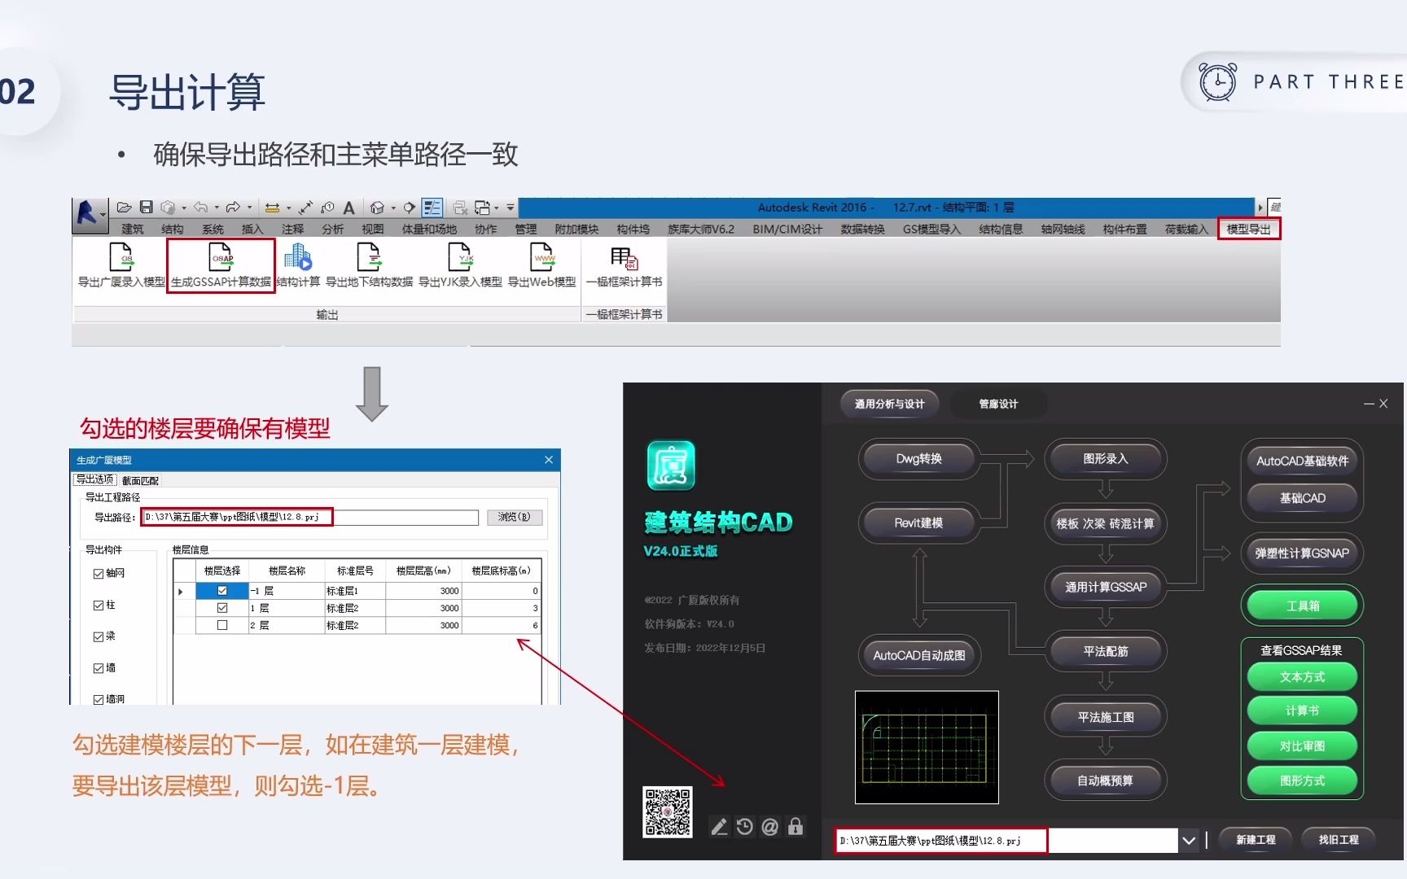The image size is (1407, 879).
Task: Open the 建筑 ribbon tab
Action: click(x=132, y=230)
